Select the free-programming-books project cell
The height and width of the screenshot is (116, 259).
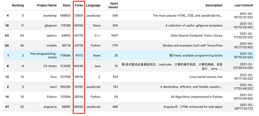pos(43,55)
